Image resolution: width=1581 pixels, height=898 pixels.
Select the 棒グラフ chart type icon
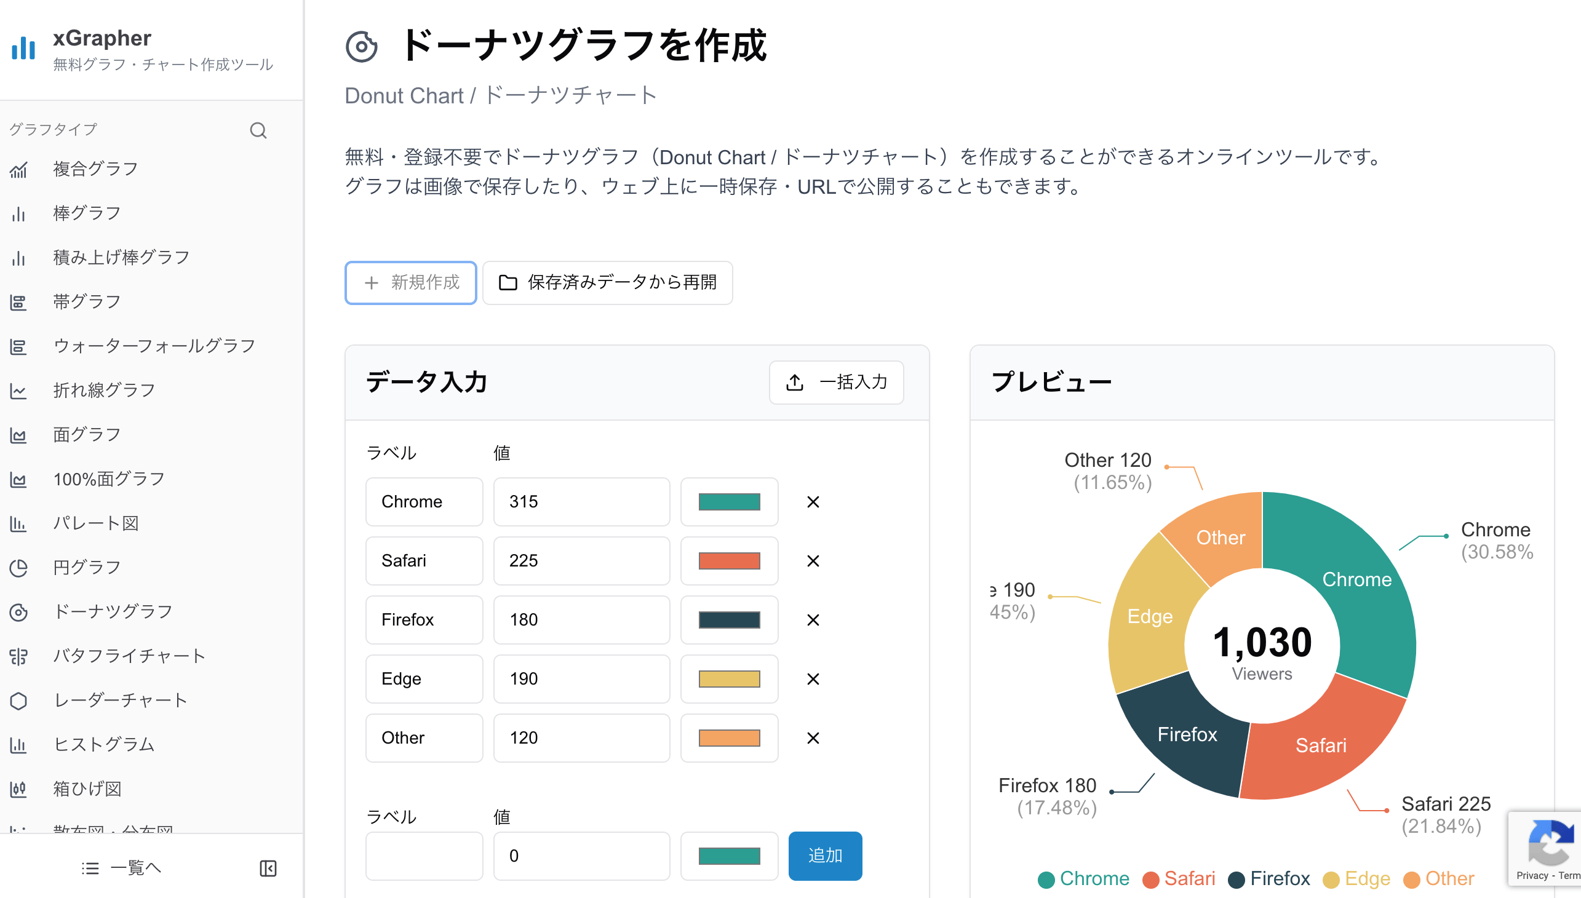point(18,213)
